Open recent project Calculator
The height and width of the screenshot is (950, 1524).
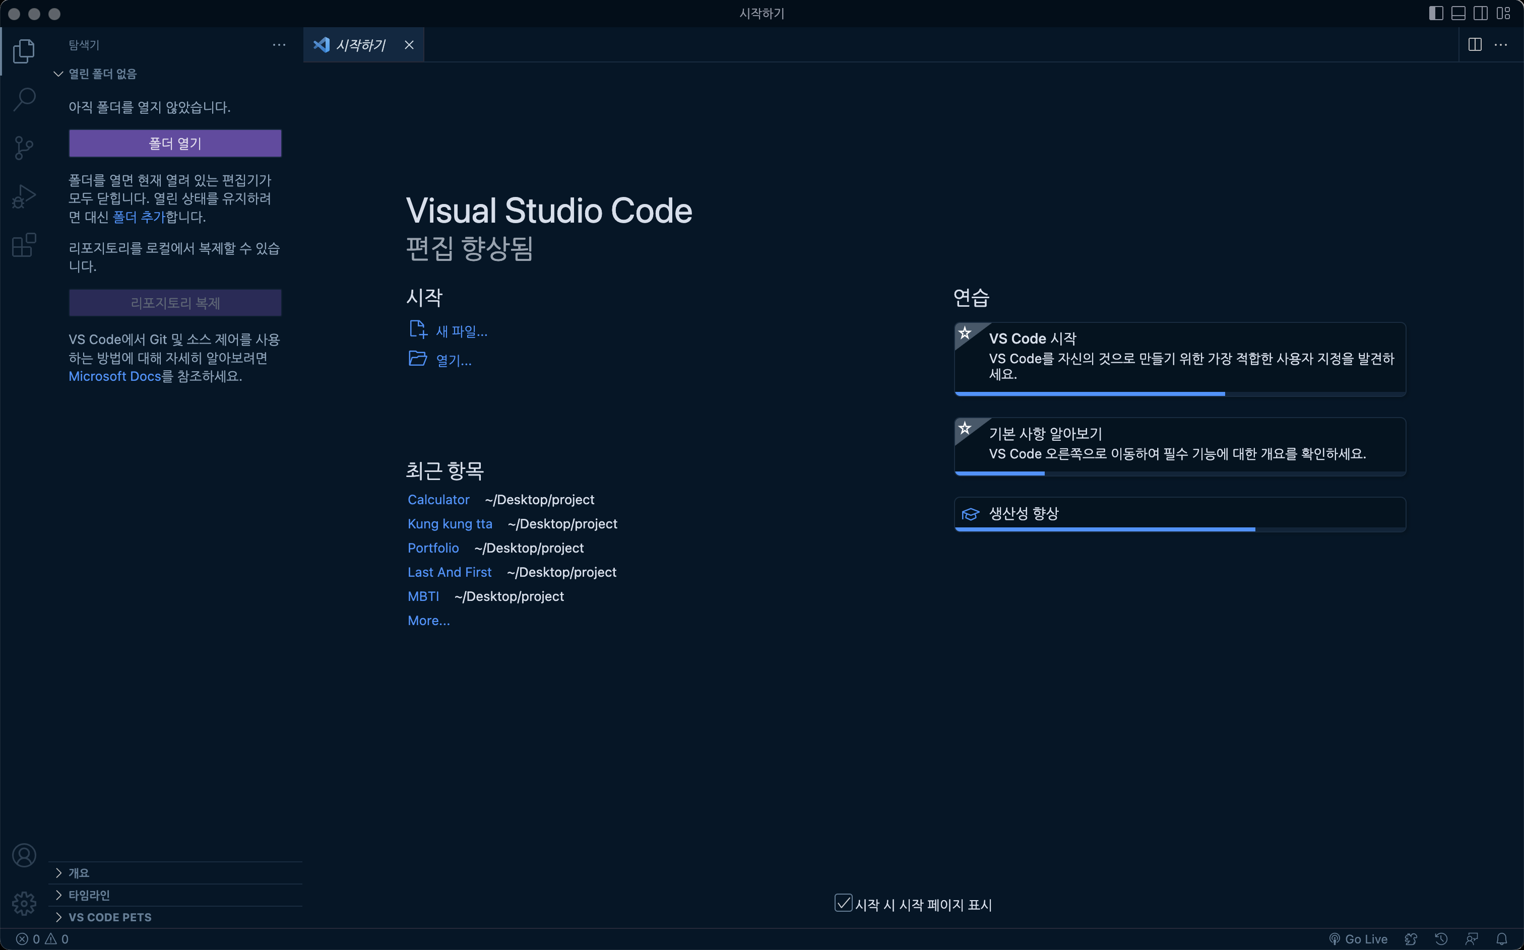[438, 500]
